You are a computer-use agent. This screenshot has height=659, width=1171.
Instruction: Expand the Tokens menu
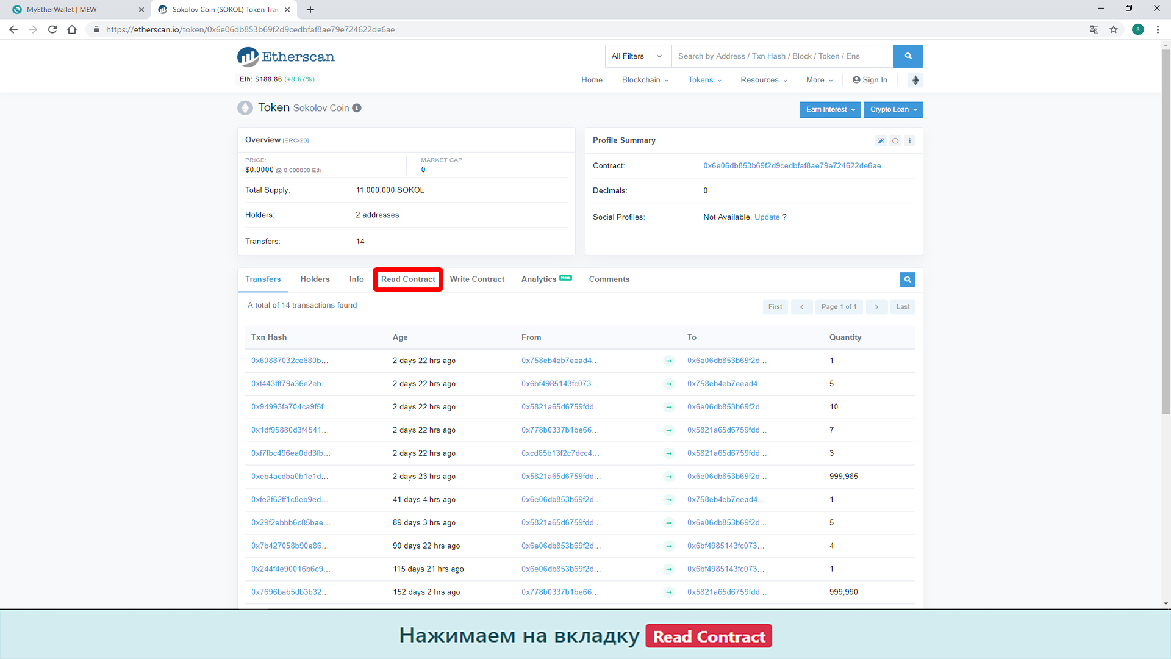click(x=704, y=80)
